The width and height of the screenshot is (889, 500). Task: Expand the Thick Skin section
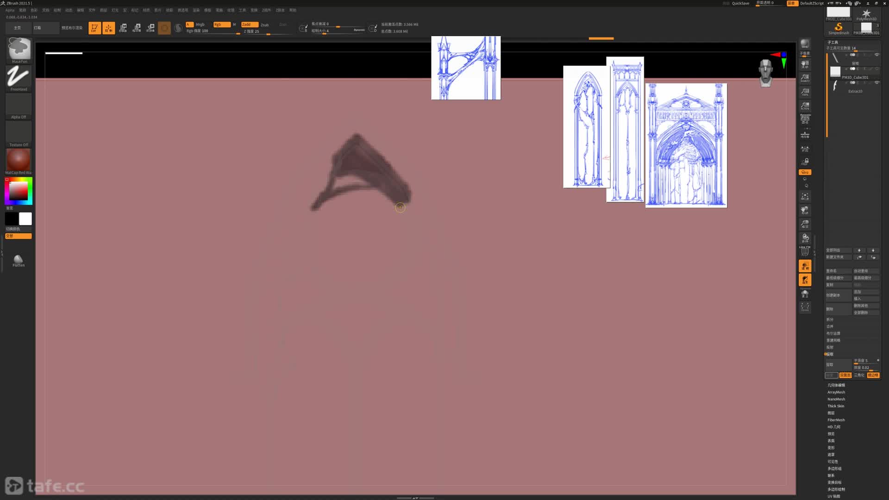point(836,406)
